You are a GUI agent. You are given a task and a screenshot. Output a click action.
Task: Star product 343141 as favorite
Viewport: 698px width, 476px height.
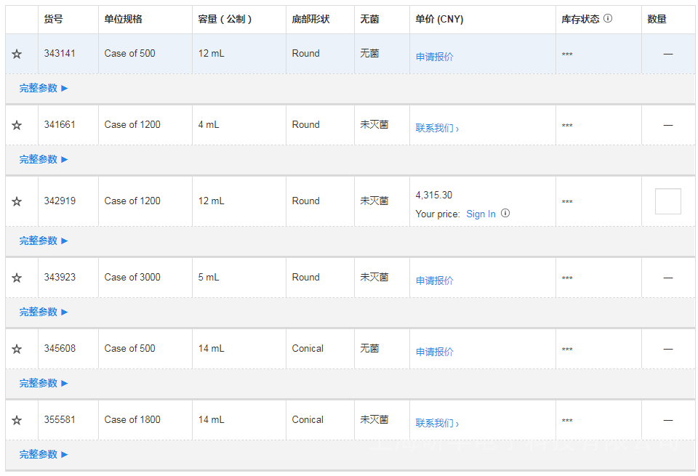click(x=17, y=54)
